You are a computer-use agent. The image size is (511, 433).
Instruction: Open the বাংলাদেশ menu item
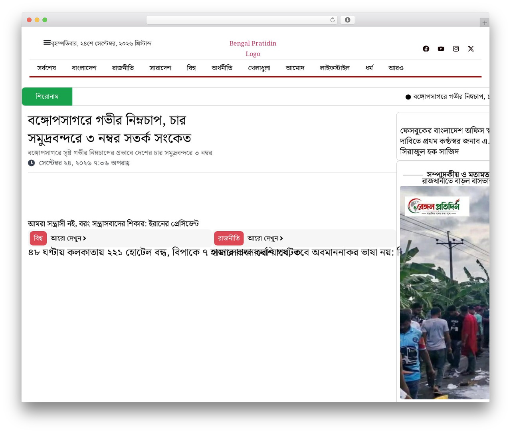point(84,68)
